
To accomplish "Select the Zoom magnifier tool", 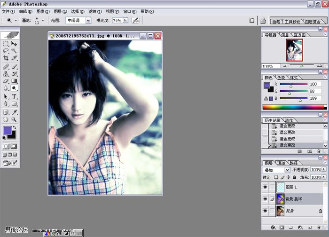I will click(x=14, y=119).
